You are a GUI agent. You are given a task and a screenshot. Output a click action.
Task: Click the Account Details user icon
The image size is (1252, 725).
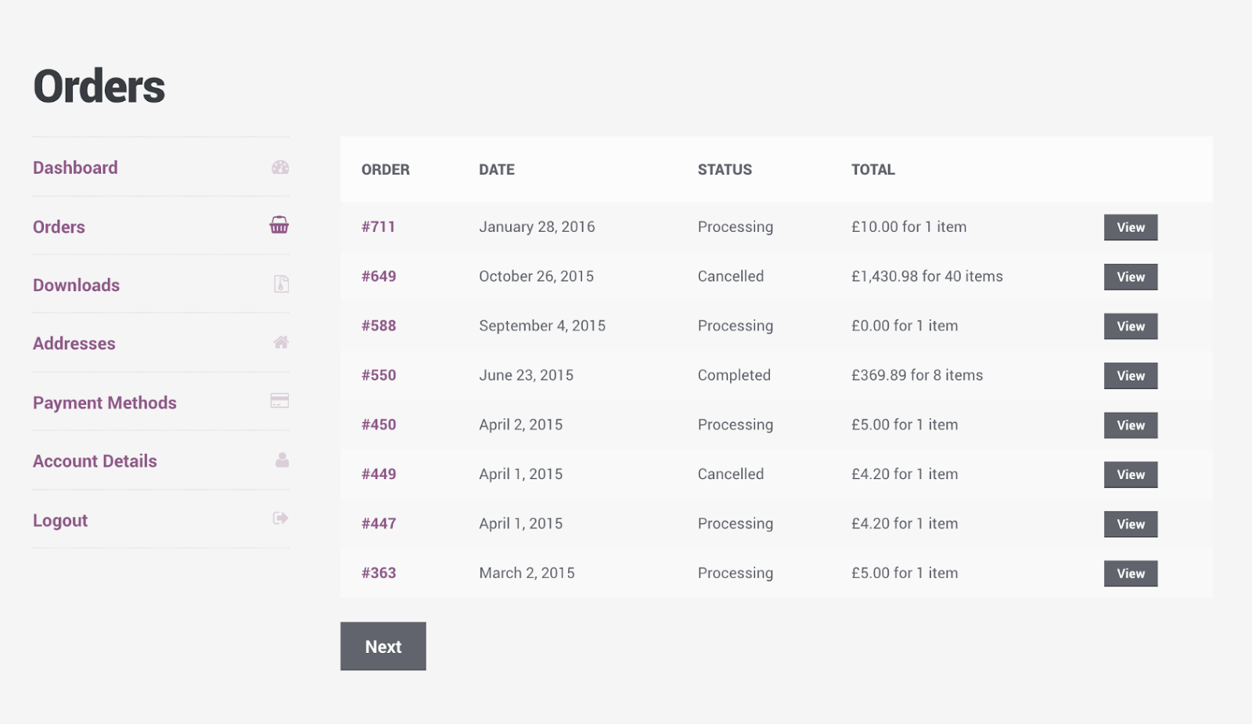pyautogui.click(x=282, y=460)
